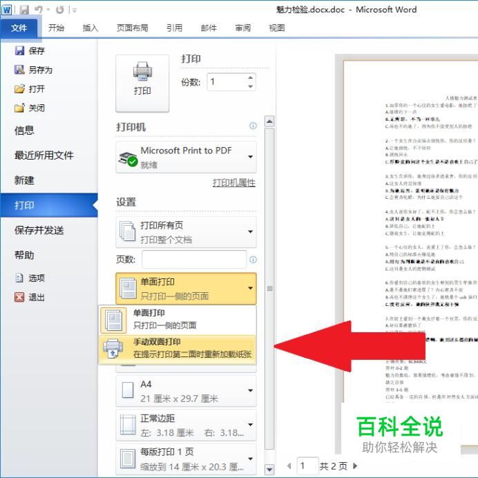This screenshot has width=478, height=478.
Task: Click the 份数 copies input field
Action: 227,82
